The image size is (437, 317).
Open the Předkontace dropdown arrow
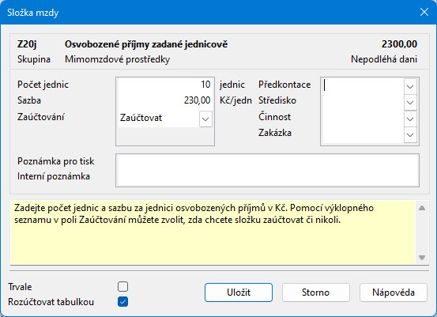point(410,87)
